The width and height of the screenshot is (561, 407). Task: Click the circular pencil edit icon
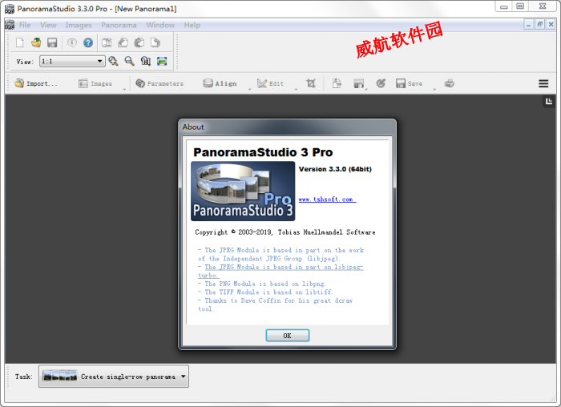tap(381, 83)
